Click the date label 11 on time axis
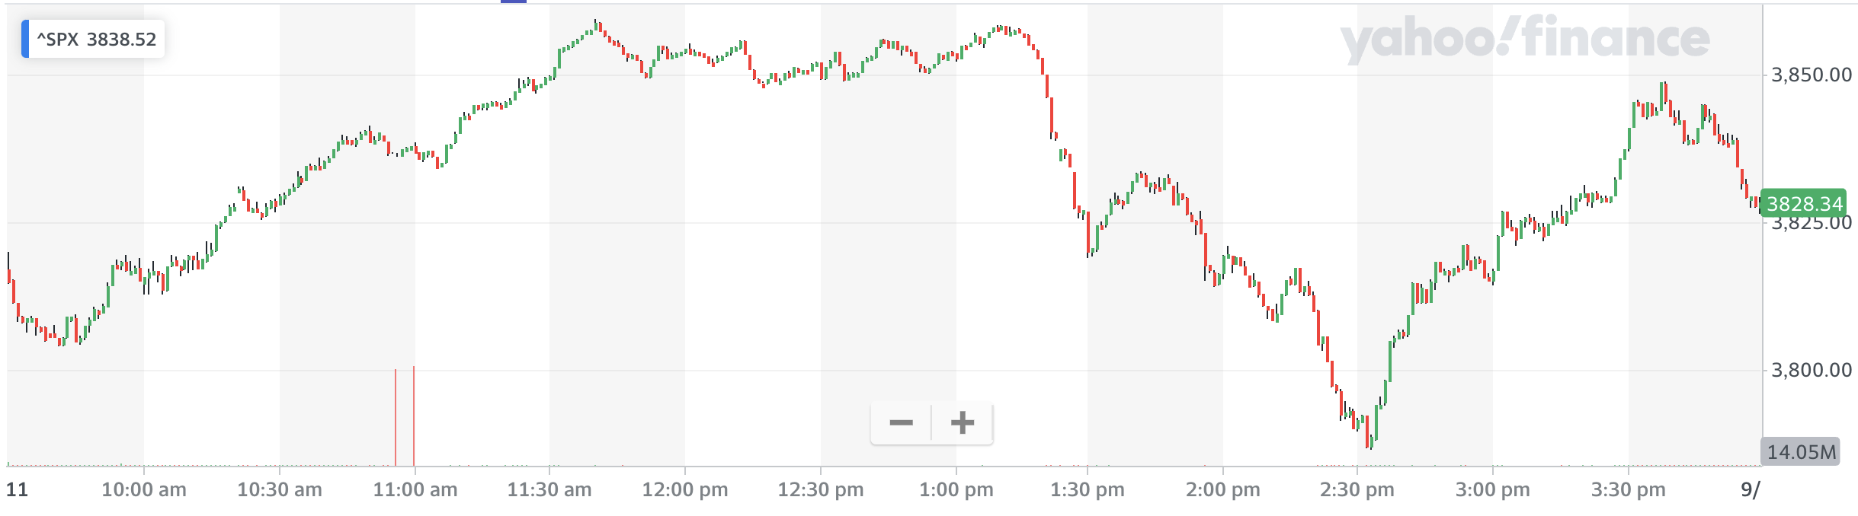Viewport: 1858px width, 516px height. coord(17,489)
